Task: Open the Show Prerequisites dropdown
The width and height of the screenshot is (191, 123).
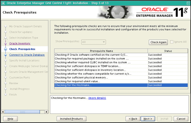Action: click(x=94, y=42)
